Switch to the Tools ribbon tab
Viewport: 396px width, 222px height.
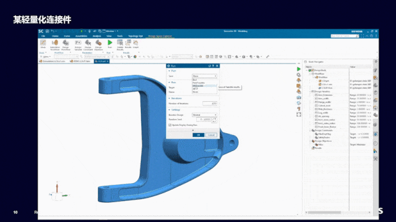click(x=120, y=36)
